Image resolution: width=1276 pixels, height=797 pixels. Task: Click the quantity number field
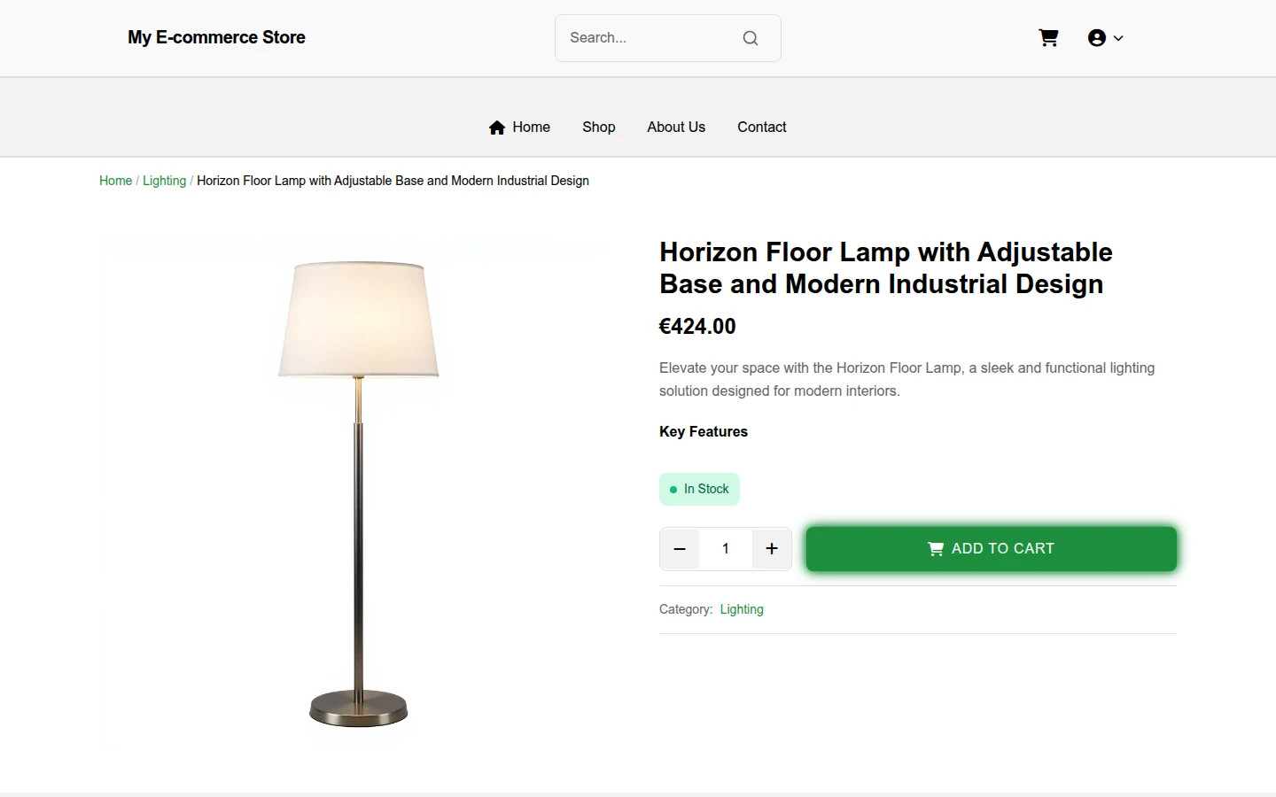726,549
